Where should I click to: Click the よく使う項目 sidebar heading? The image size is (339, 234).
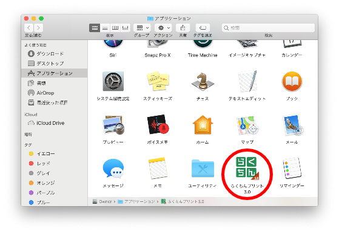point(35,45)
